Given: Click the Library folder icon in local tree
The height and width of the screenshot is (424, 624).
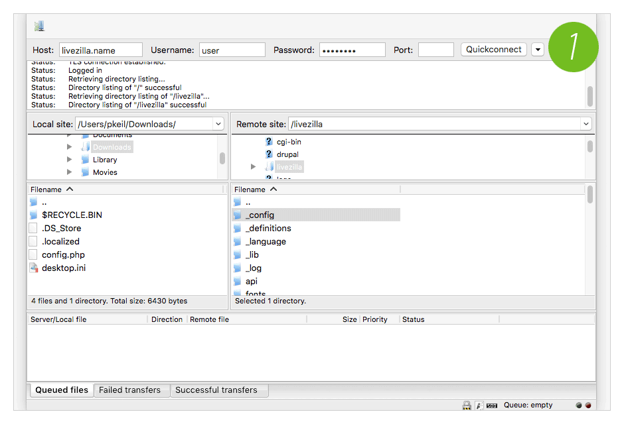Looking at the screenshot, I should click(85, 160).
